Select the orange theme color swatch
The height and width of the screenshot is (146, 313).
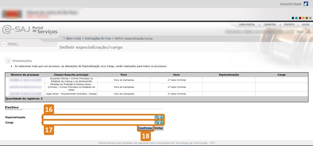pos(303,18)
